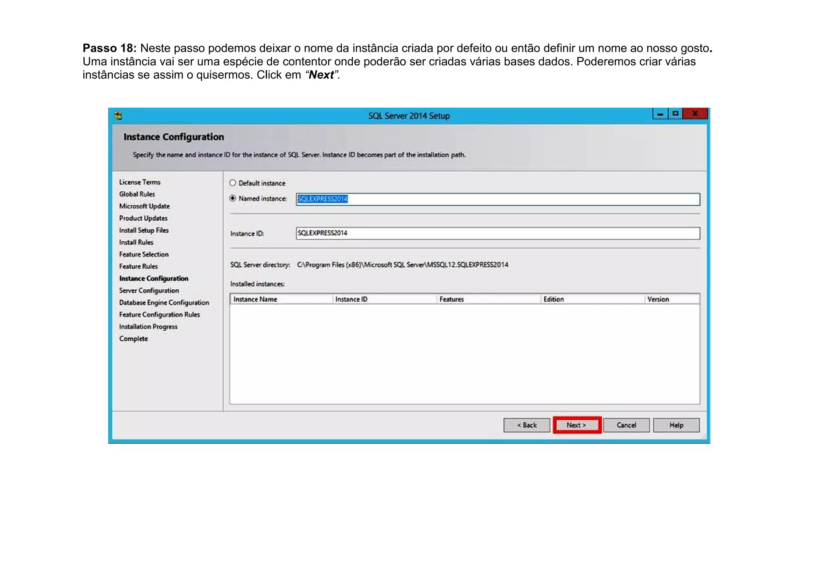Click the Version column header
The height and width of the screenshot is (577, 817).
[672, 299]
